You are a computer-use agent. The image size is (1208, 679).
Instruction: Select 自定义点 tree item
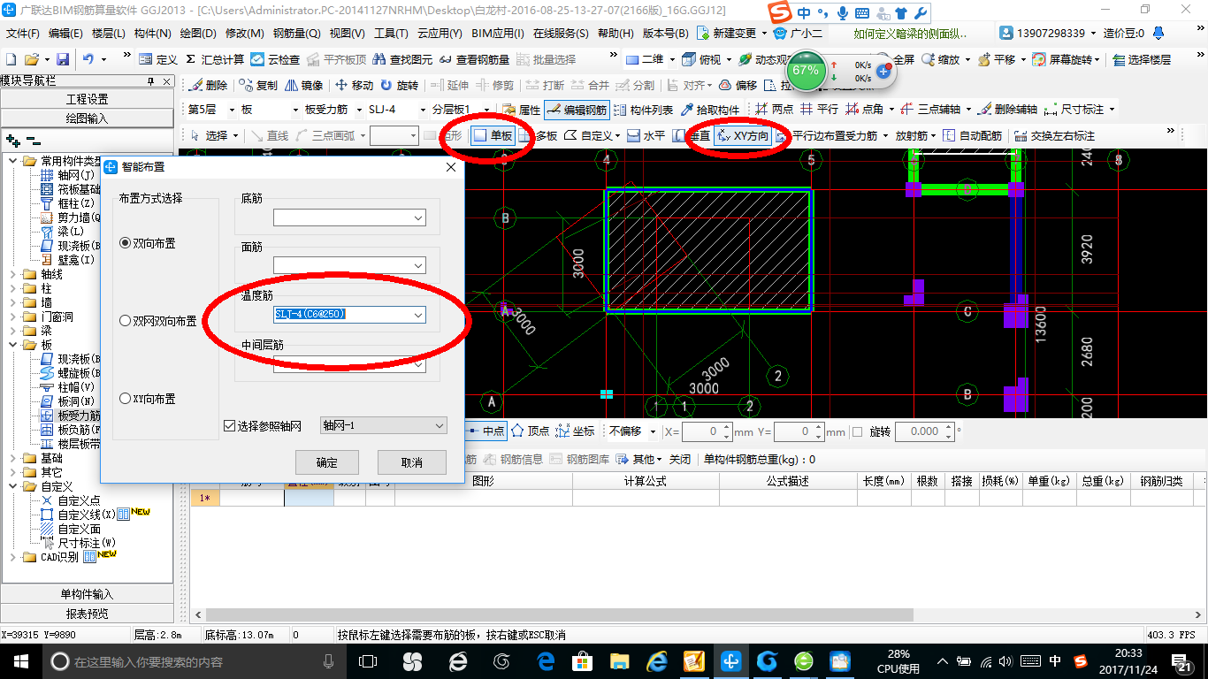click(x=70, y=500)
